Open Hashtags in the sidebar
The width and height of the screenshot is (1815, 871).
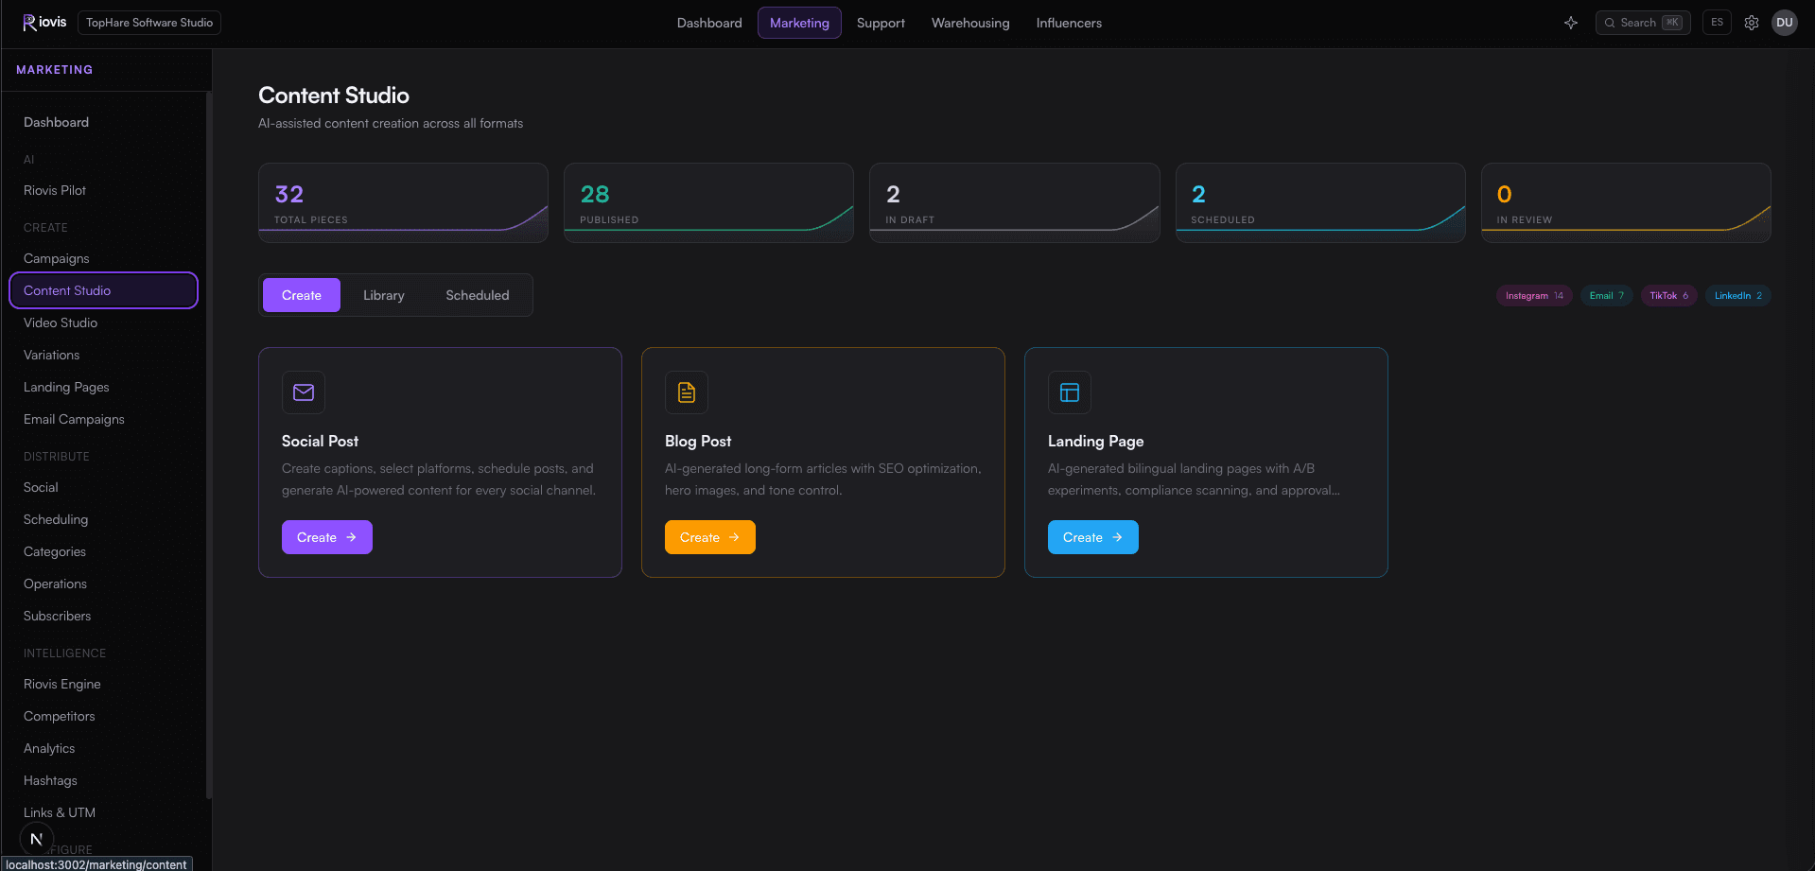[x=103, y=780]
